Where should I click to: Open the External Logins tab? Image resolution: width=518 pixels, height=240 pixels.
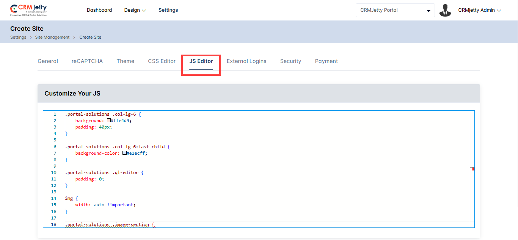click(246, 61)
